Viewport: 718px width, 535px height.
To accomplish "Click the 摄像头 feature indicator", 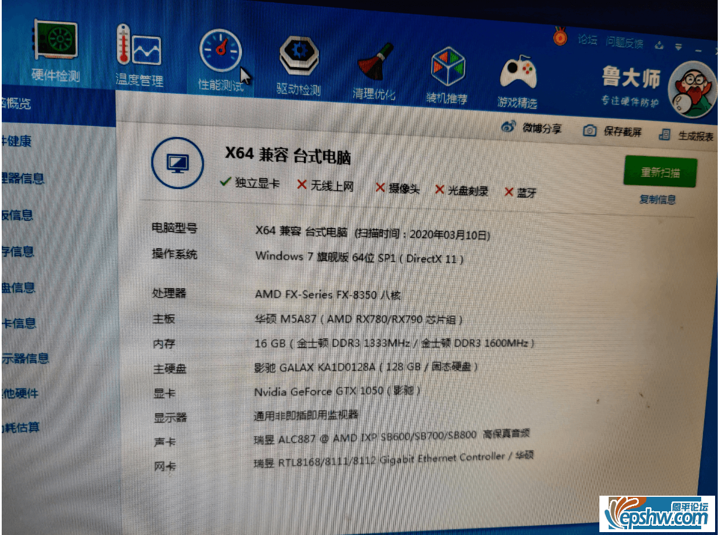I will coord(397,188).
